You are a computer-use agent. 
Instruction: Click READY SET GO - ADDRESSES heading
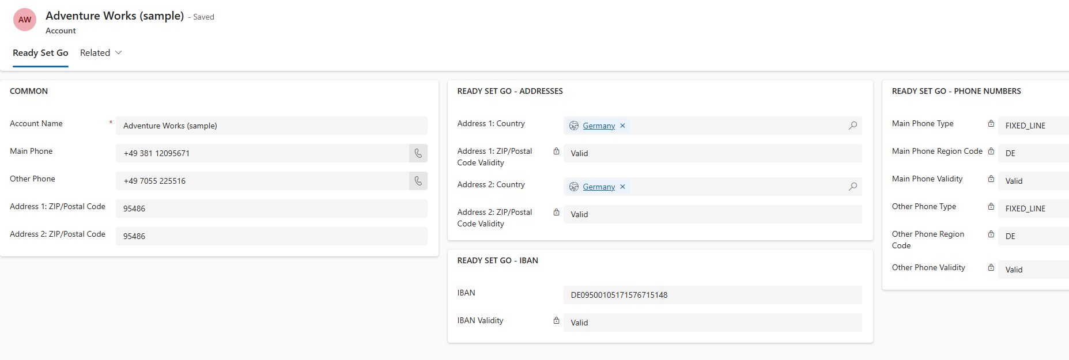pyautogui.click(x=510, y=91)
